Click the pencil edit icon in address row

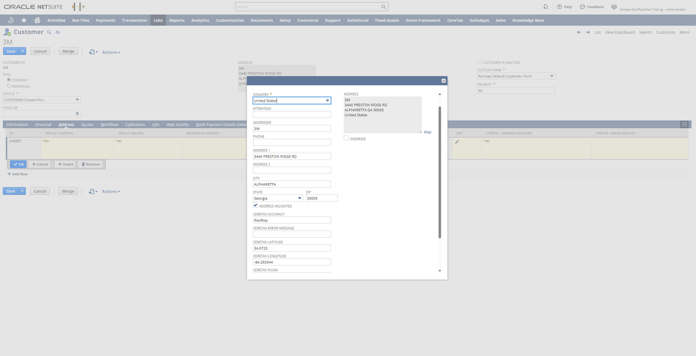tap(457, 142)
